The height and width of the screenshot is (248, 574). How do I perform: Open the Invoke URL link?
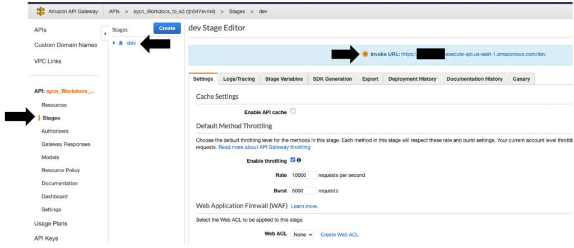coord(473,54)
